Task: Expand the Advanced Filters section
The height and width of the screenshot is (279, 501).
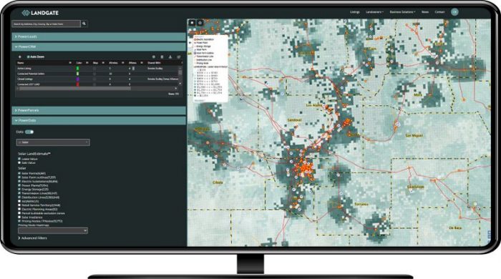Action: click(x=33, y=238)
